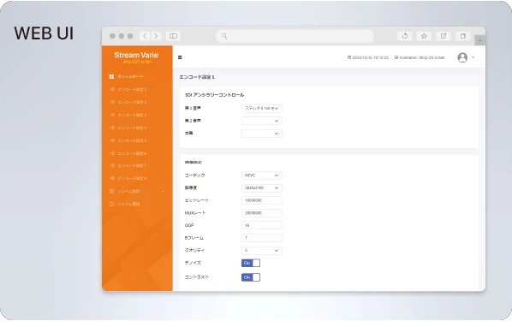Screen dimensions: 512x327
Task: Open the user avatar account icon
Action: tap(462, 57)
